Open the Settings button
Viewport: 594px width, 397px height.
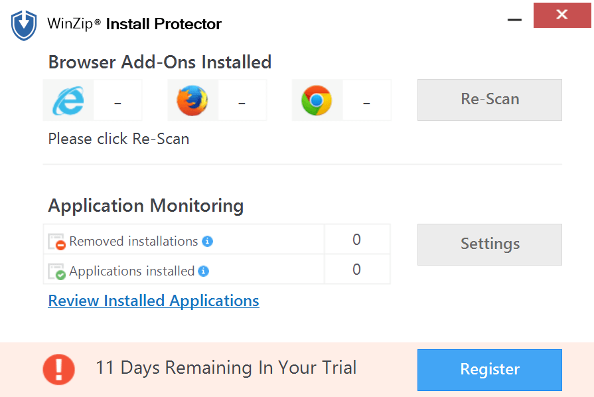coord(489,244)
